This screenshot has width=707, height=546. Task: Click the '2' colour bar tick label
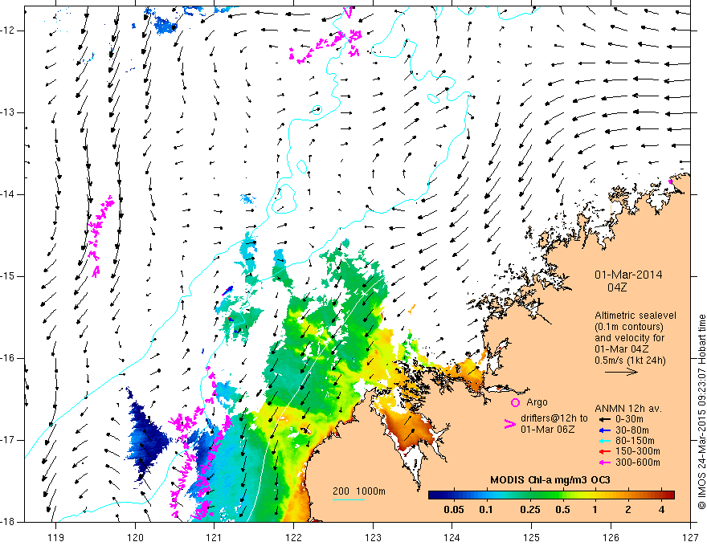coord(628,510)
